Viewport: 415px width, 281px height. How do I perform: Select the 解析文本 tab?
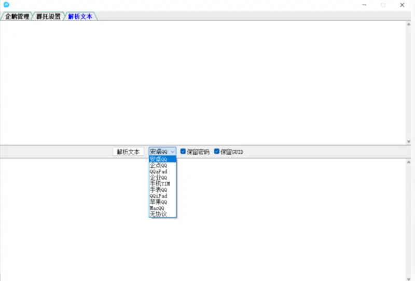click(x=80, y=17)
